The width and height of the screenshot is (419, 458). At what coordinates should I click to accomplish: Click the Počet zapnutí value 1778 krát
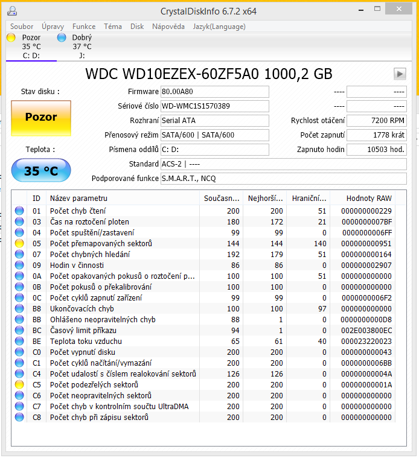(377, 135)
